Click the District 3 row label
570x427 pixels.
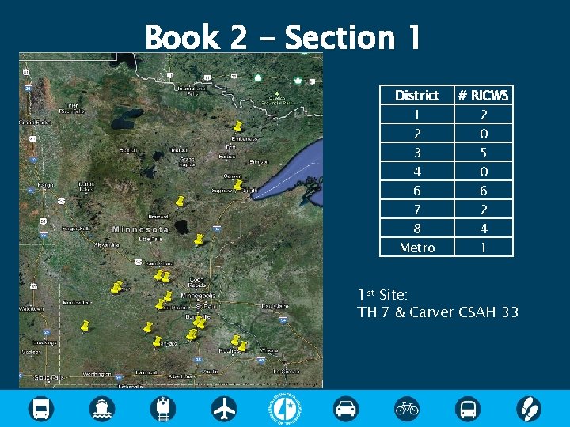tap(417, 153)
